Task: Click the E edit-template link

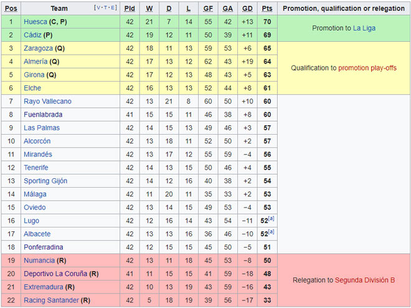Action: point(113,7)
